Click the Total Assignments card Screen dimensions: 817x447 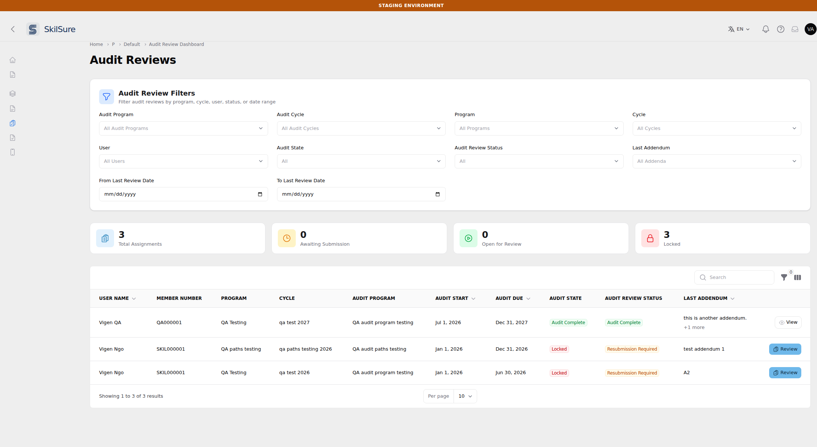[178, 238]
